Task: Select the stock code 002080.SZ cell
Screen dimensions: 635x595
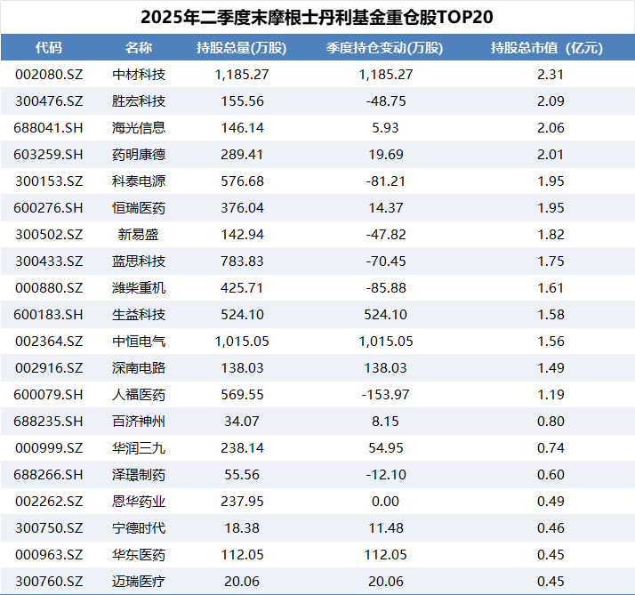Action: click(x=49, y=75)
